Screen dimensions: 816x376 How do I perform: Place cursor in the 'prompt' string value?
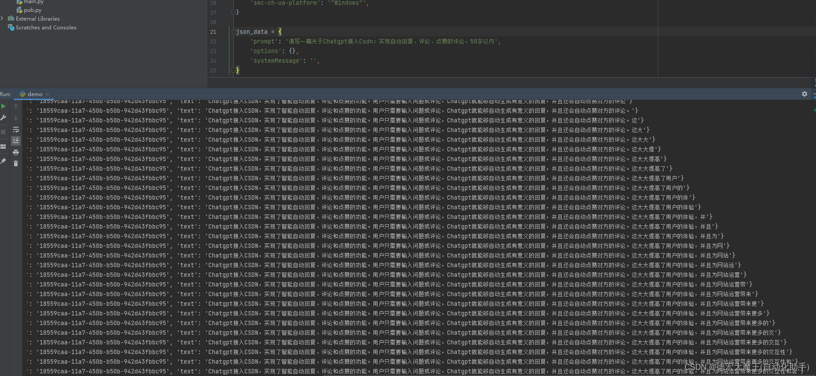[x=392, y=41]
